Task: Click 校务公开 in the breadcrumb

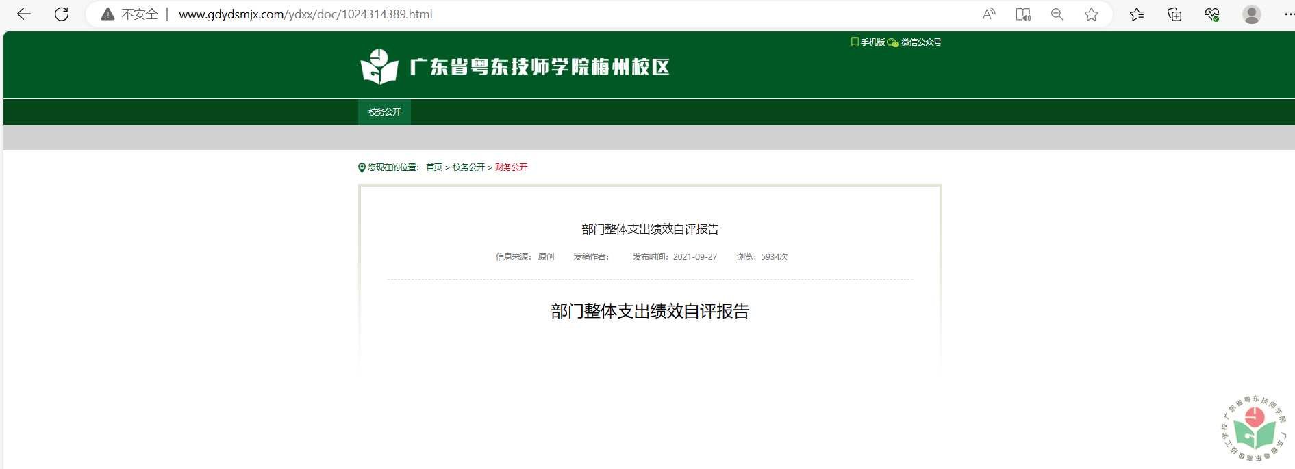Action: (x=468, y=167)
